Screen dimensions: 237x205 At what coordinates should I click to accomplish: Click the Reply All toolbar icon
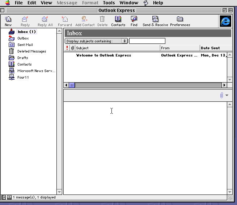[45, 19]
